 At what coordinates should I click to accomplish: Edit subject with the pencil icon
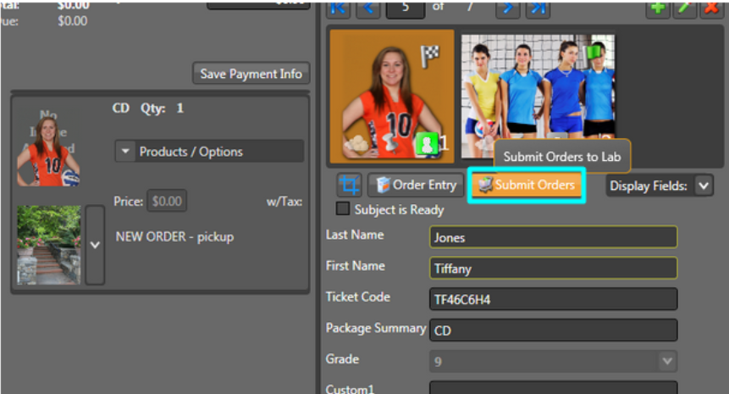[x=684, y=8]
